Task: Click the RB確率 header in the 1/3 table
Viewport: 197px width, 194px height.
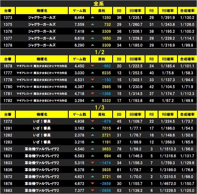Action: 168,114
